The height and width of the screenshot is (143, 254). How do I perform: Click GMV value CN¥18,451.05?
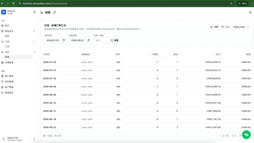pyautogui.click(x=213, y=103)
